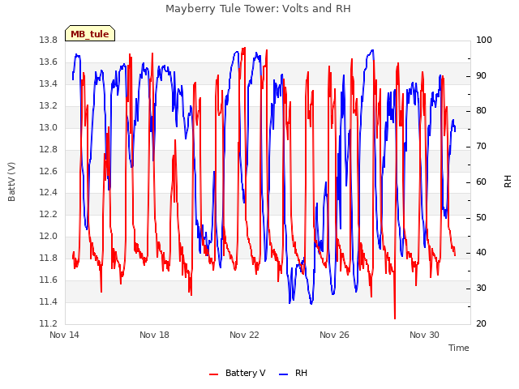Click the 11.2 voltage tick label
This screenshot has height=389, width=519.
point(49,323)
